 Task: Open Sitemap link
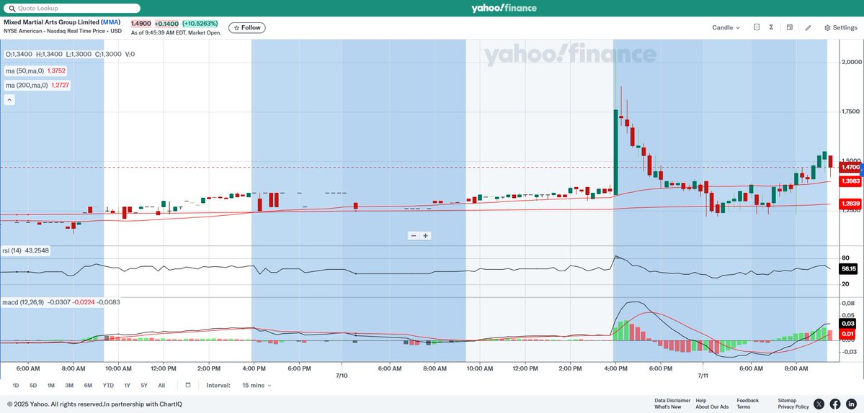coord(787,400)
